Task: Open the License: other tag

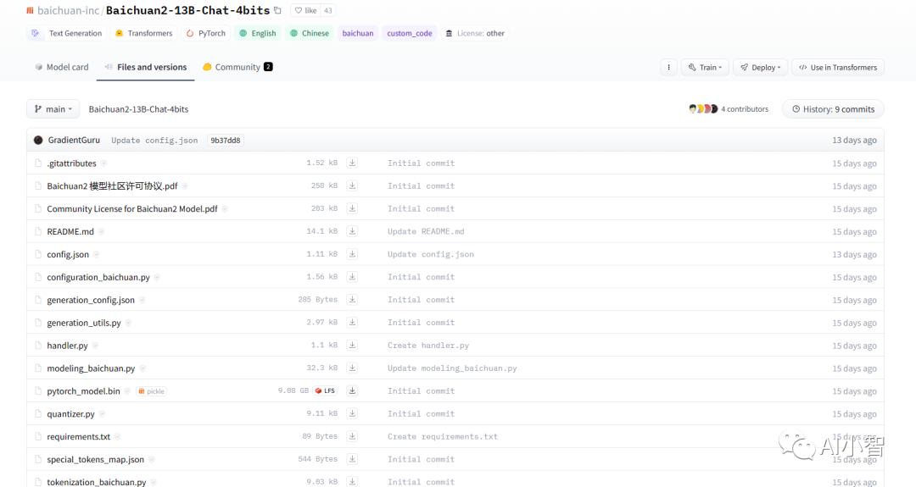Action: click(475, 33)
